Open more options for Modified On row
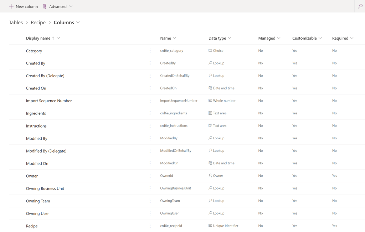Screen dimensions: 365x232 [x=150, y=163]
